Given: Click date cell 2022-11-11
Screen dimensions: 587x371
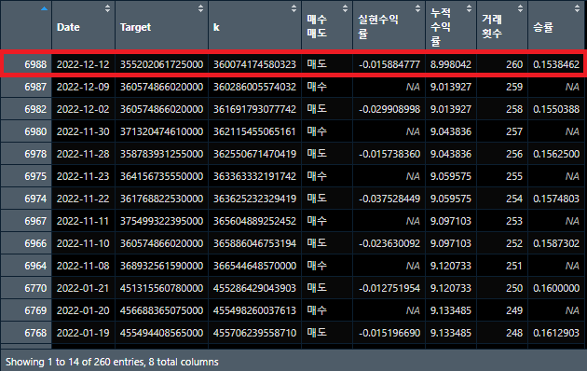Looking at the screenshot, I should pos(83,221).
